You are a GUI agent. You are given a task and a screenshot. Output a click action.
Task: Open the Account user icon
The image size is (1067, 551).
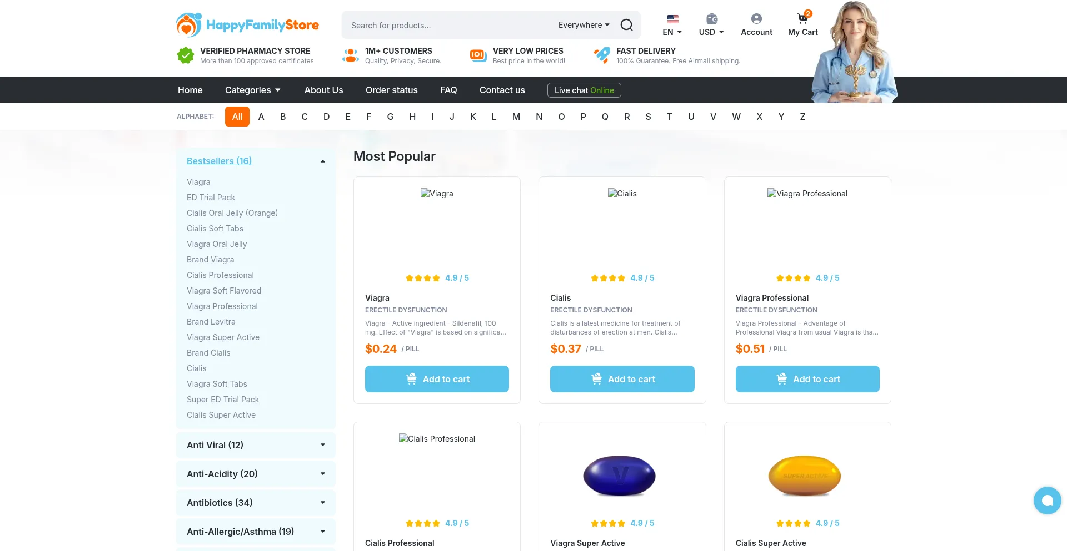[756, 19]
